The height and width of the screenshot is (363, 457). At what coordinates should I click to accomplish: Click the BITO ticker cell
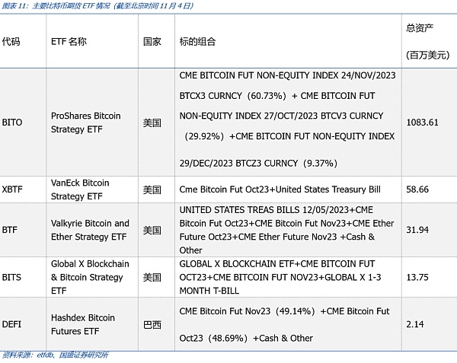(x=12, y=122)
